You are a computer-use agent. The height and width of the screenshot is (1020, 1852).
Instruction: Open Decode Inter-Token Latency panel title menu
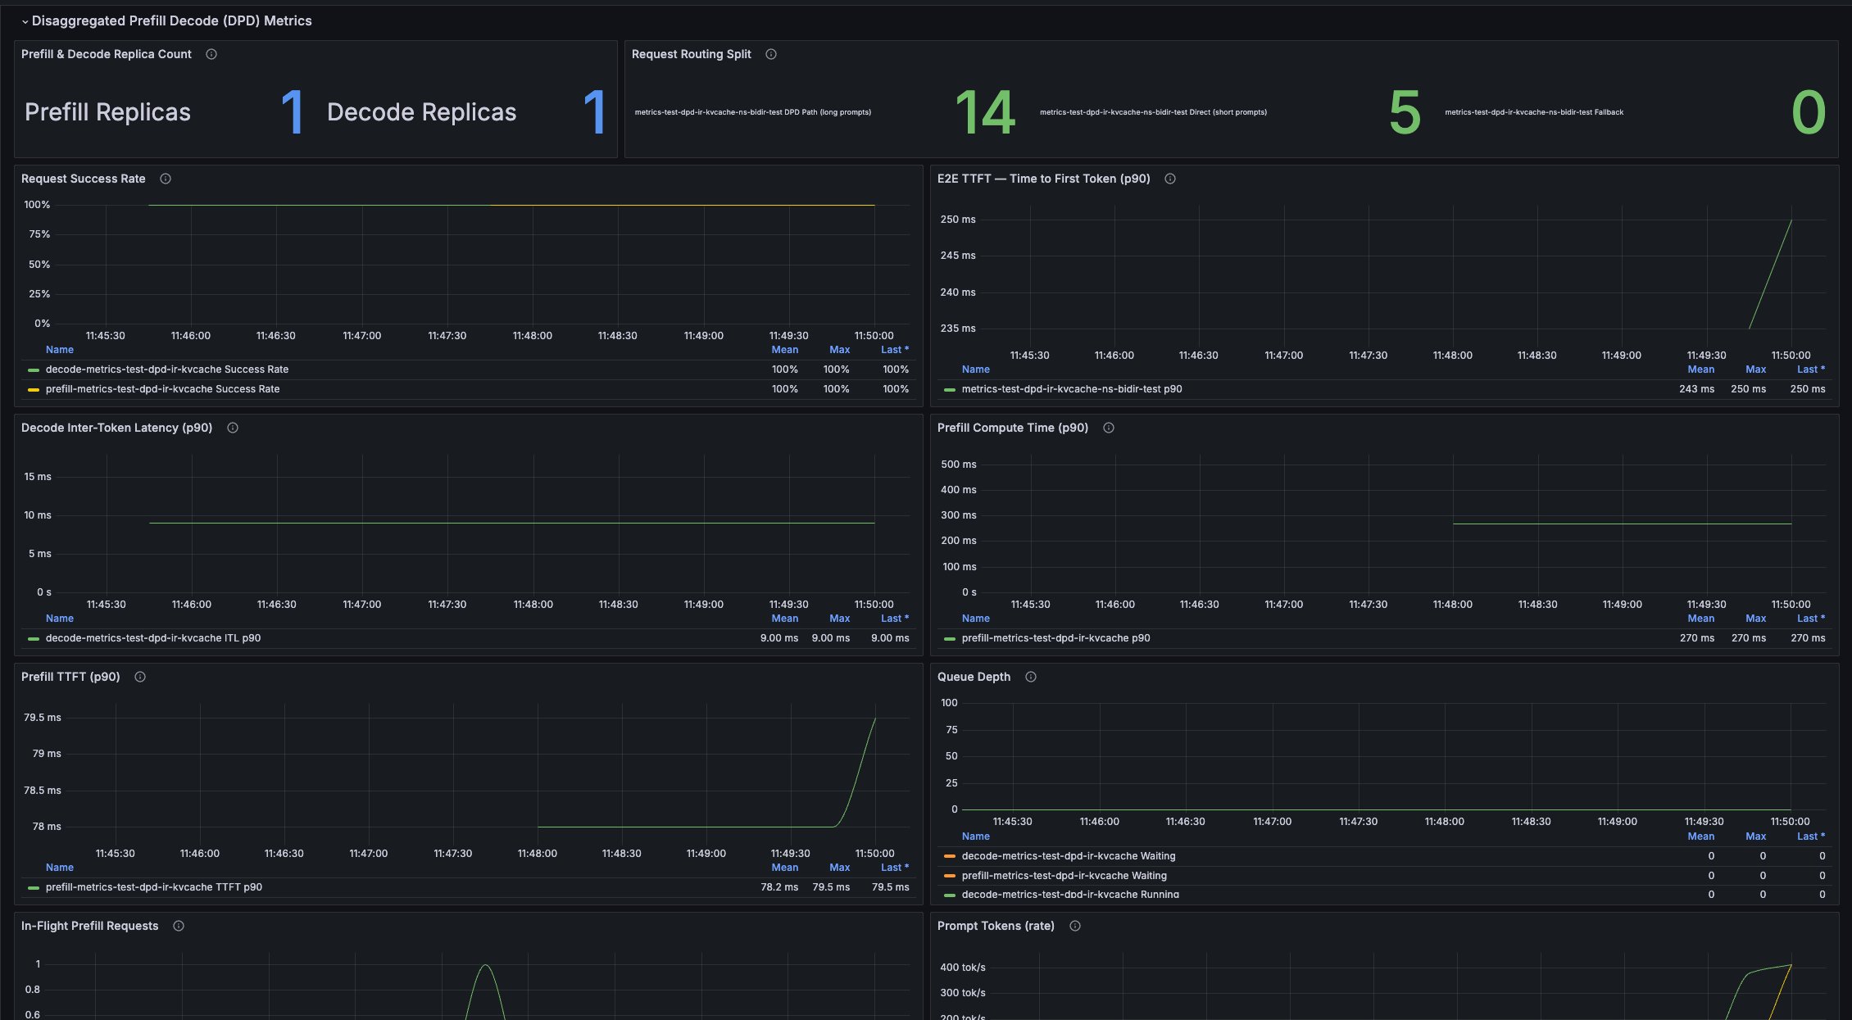click(117, 428)
